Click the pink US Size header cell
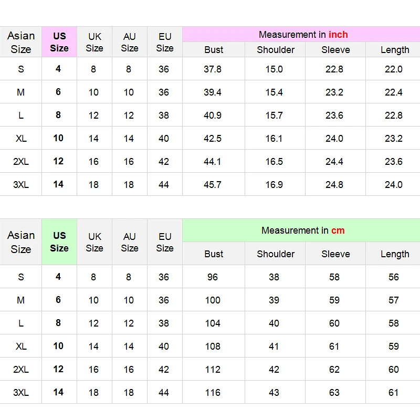This screenshot has width=420, height=420. click(x=59, y=42)
